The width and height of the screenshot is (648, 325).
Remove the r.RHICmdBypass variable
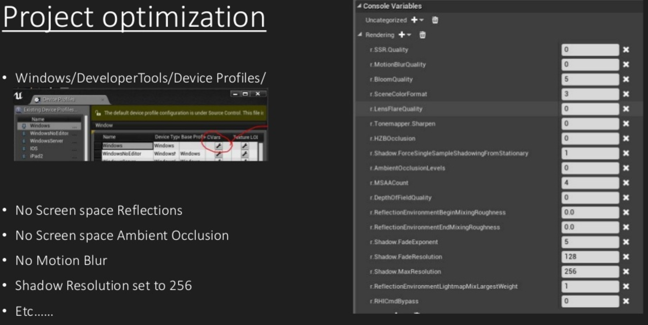pos(626,301)
